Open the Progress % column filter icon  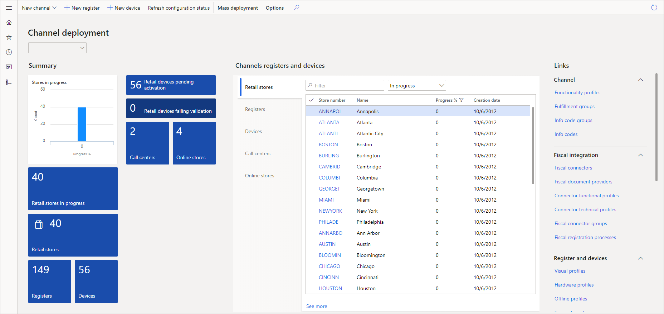[461, 100]
